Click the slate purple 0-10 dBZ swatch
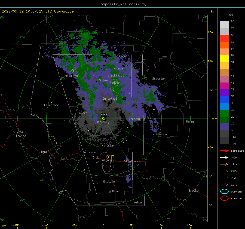This screenshot has width=245, height=229. (x=224, y=127)
